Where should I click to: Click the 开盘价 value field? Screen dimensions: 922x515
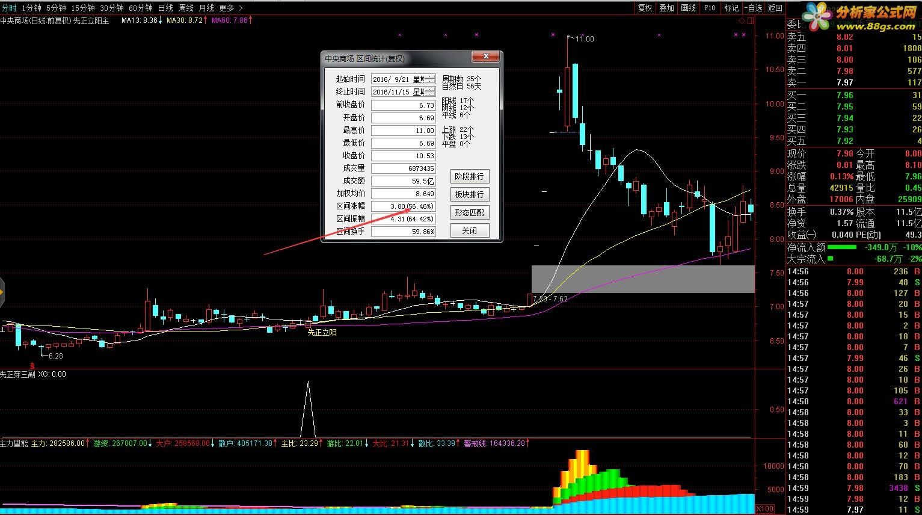(x=403, y=117)
